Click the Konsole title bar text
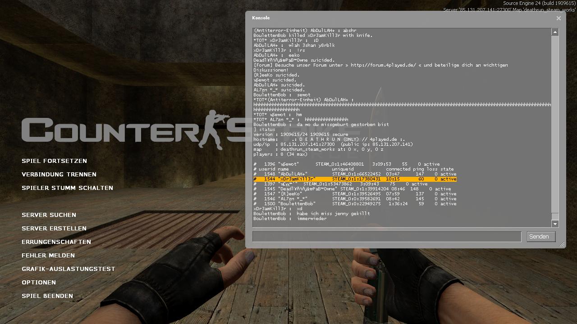 tap(261, 18)
